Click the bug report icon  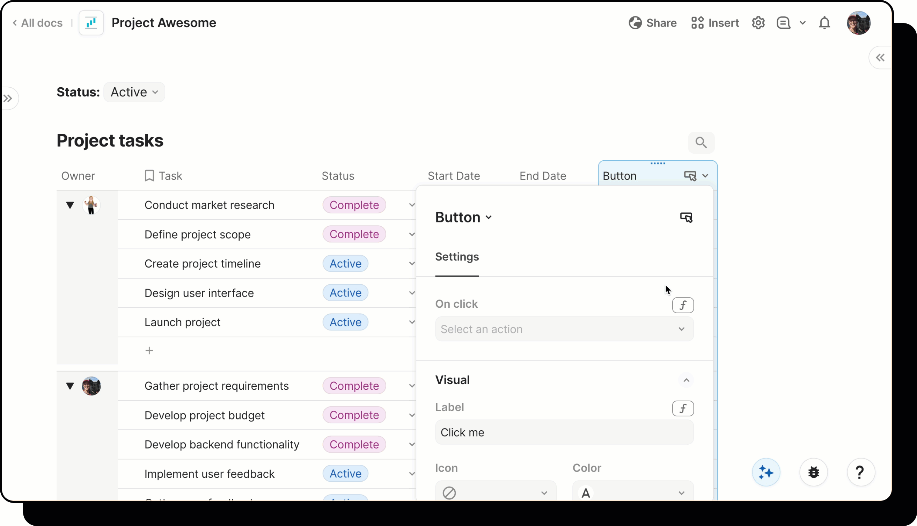click(813, 472)
